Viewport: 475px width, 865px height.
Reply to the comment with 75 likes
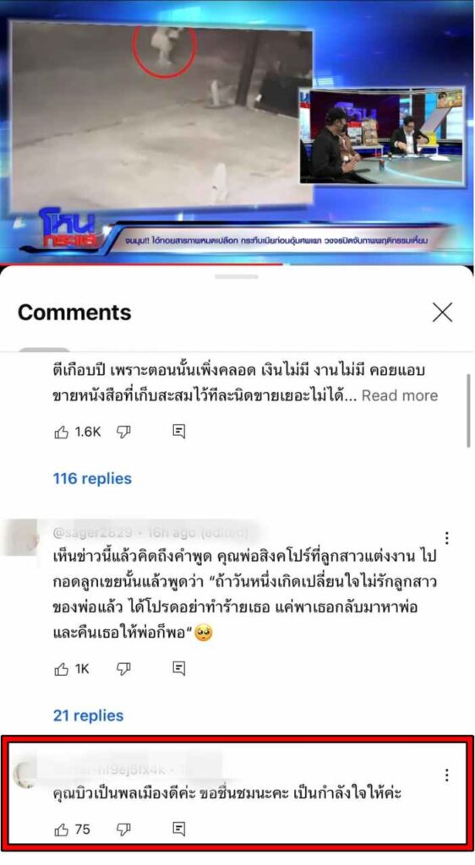click(178, 829)
